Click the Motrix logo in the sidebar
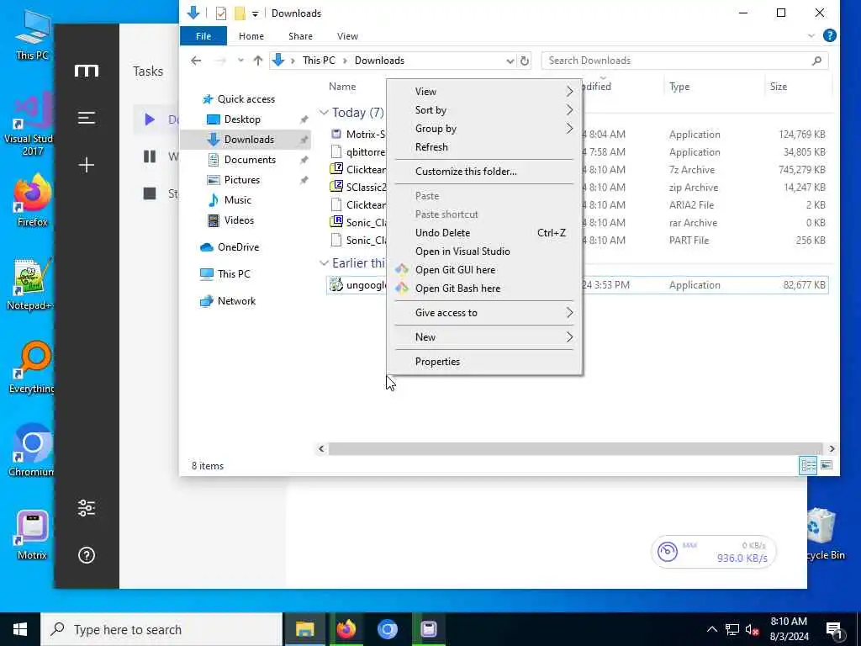 [87, 71]
